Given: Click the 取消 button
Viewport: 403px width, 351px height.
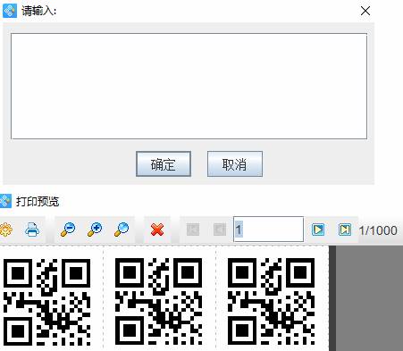Looking at the screenshot, I should [x=235, y=164].
